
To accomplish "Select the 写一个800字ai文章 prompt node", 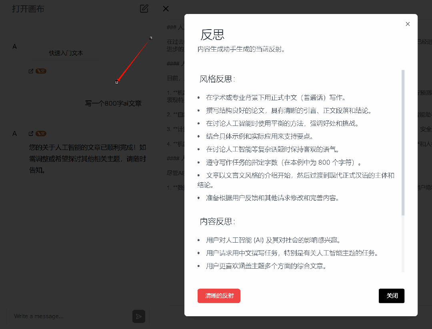I will 113,103.
